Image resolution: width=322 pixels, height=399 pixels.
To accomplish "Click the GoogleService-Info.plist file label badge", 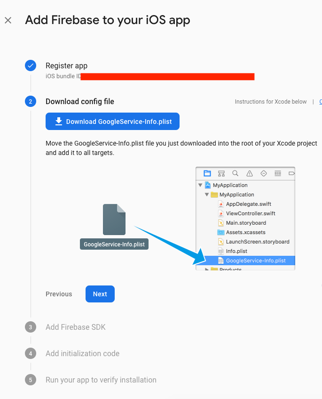I will [x=114, y=244].
